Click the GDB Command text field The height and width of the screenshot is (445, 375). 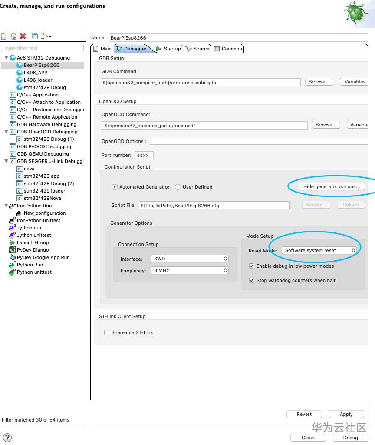tap(201, 82)
